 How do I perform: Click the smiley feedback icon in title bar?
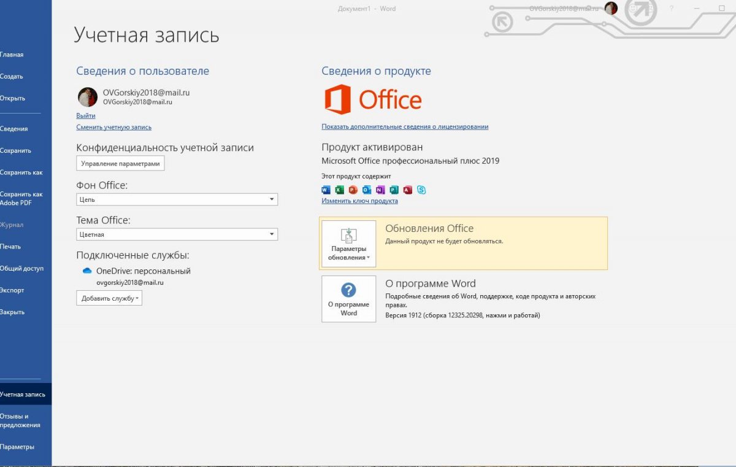click(634, 9)
